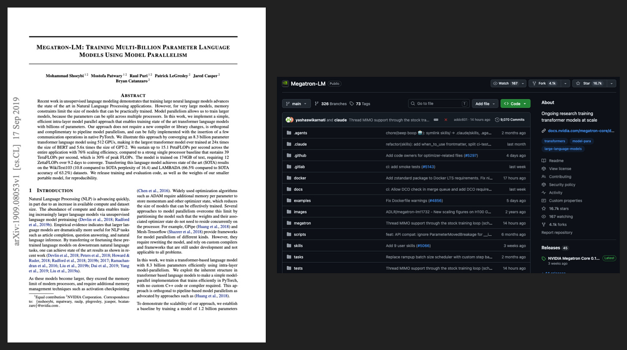Click the folder icon for scripts
Viewport: 627px width, 350px height.
(x=289, y=234)
